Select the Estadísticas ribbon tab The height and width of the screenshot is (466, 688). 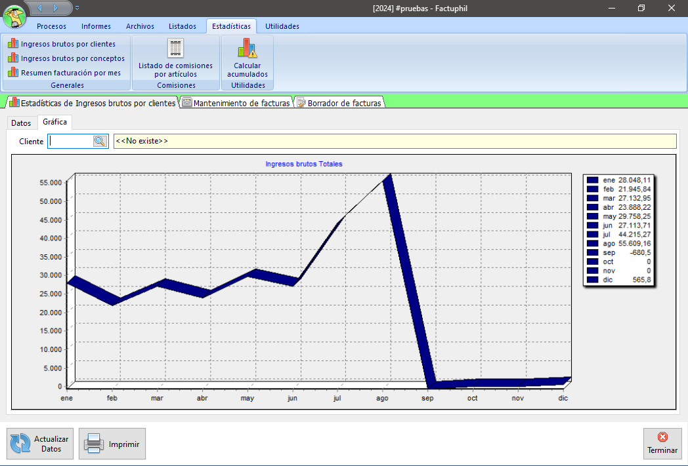[x=231, y=26]
